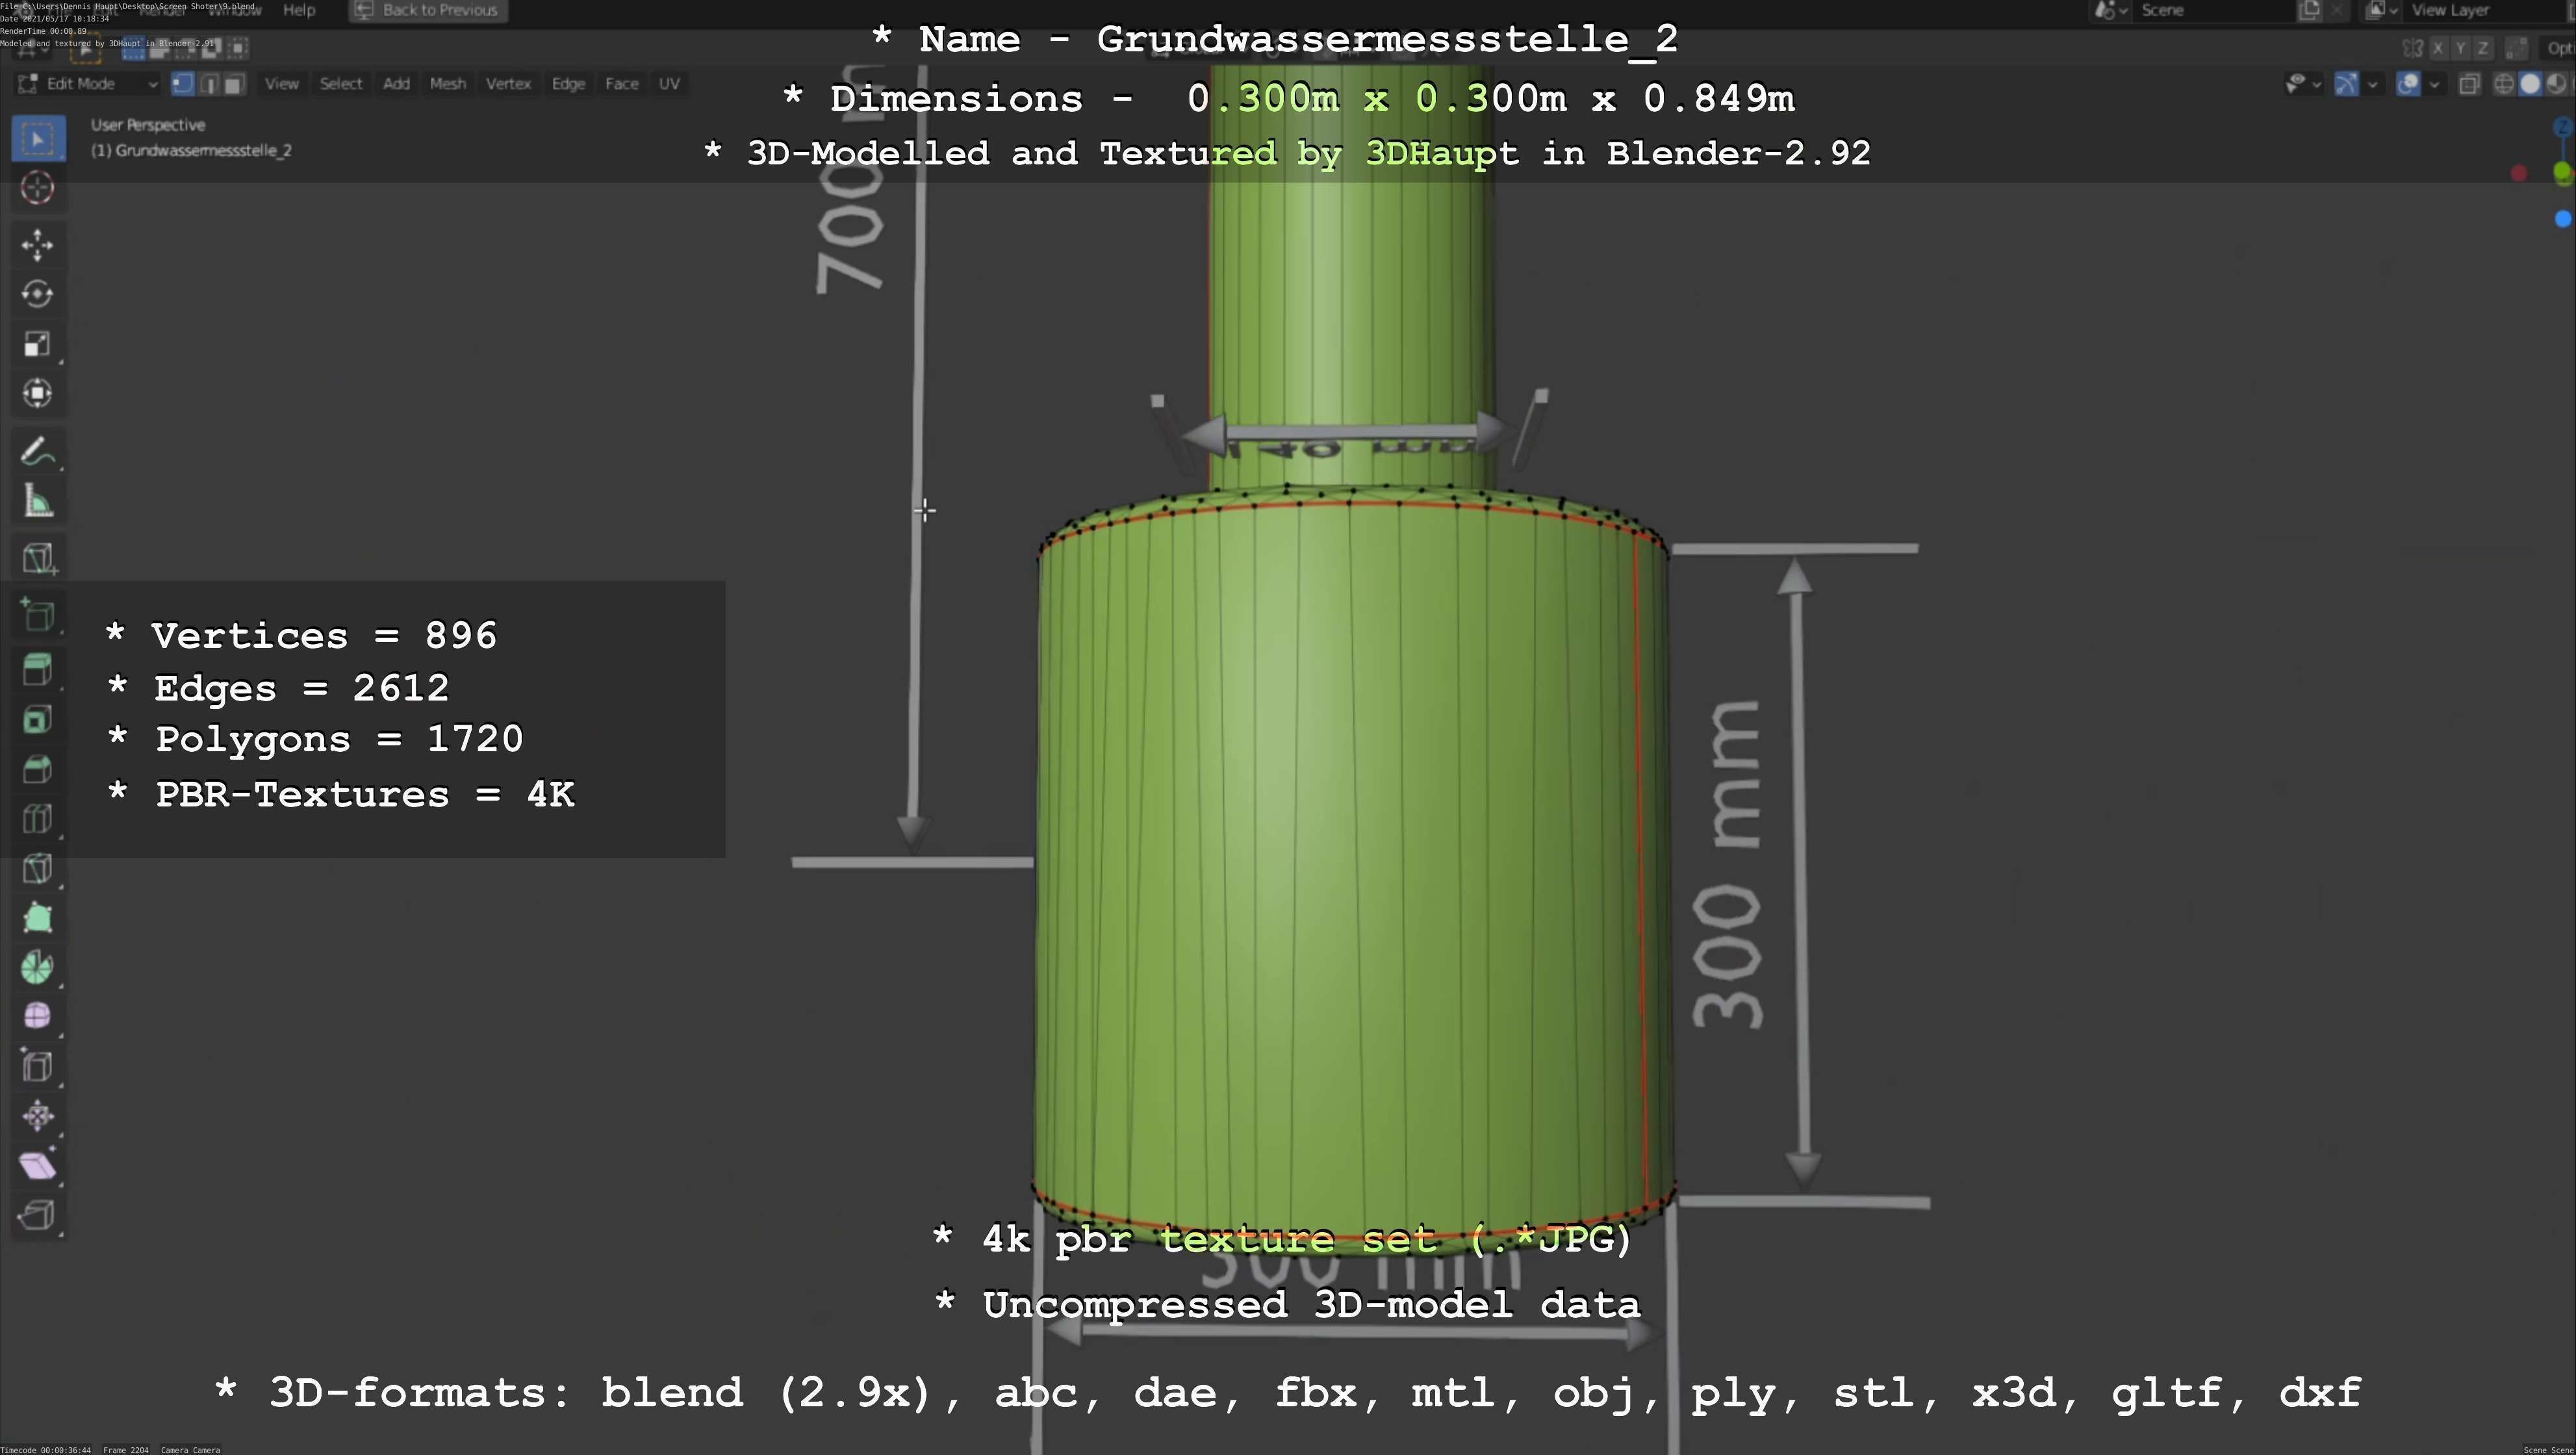Screen dimensions: 2576x1455
Task: Open the Add menu
Action: point(396,84)
